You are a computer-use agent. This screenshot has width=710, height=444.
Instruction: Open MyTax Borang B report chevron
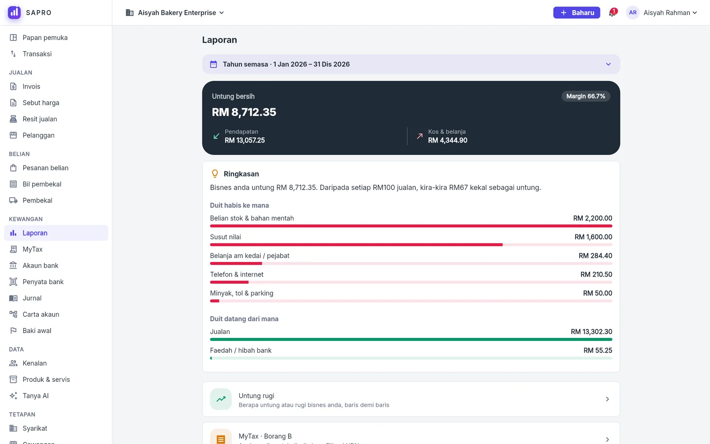pos(607,440)
